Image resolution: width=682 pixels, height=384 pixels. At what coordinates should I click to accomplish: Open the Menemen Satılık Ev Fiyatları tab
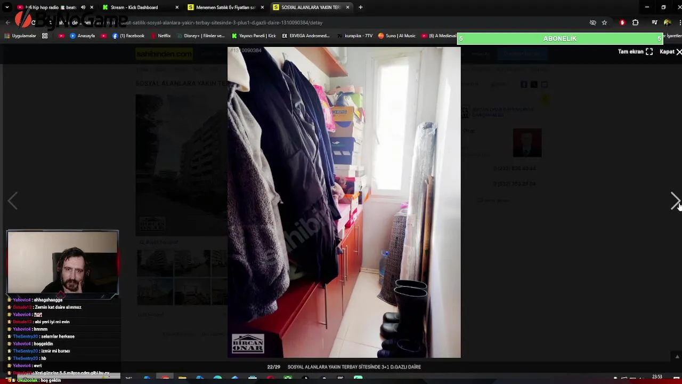coord(226,7)
